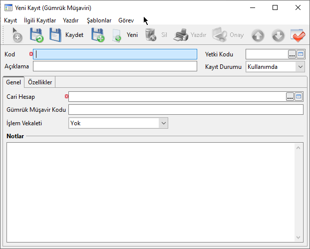Viewport: 310px width, 249px height.
Task: Click the Cari Hesap list window icon
Action: coord(299,97)
